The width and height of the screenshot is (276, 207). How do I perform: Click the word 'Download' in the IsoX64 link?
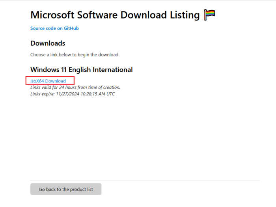(x=56, y=81)
